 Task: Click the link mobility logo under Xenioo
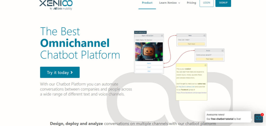[63, 9]
